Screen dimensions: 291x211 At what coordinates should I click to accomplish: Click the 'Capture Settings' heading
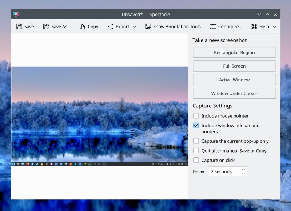(x=212, y=106)
